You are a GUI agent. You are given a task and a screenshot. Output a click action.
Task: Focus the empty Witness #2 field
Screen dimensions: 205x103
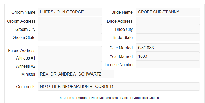coord(70,66)
